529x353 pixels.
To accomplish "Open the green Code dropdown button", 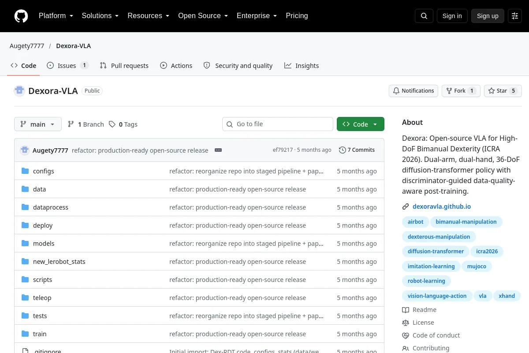I will click(x=361, y=124).
